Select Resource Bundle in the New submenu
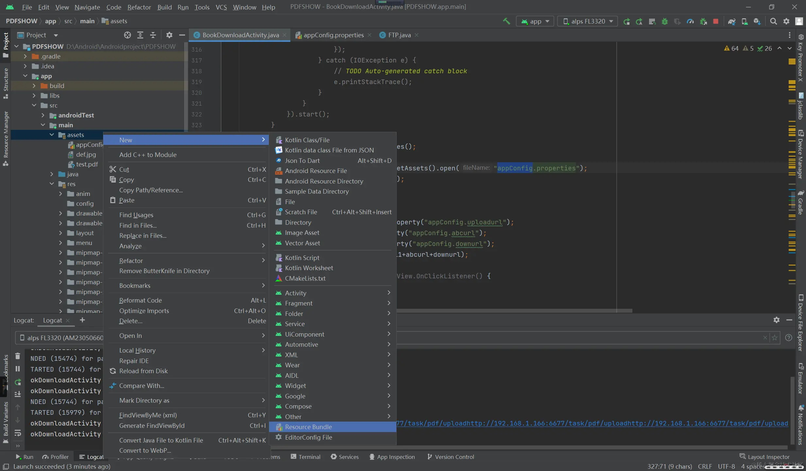Screen dimensions: 806x471 (308, 427)
